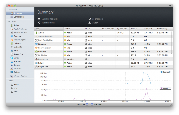Switch to Summary overview item
The width and height of the screenshot is (179, 115).
coord(20,13)
